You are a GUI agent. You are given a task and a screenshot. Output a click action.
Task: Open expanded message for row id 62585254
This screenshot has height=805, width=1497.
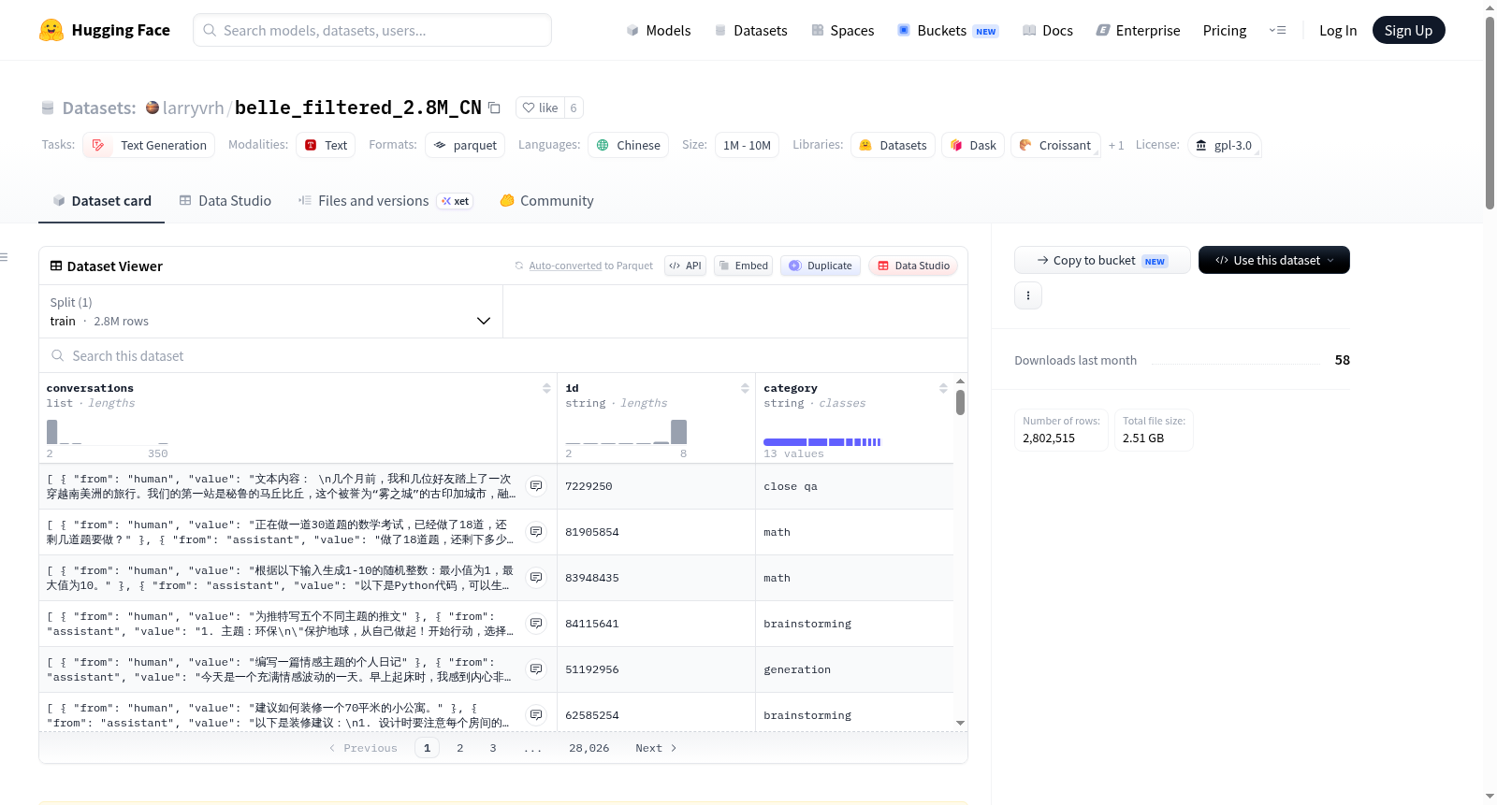pos(536,715)
